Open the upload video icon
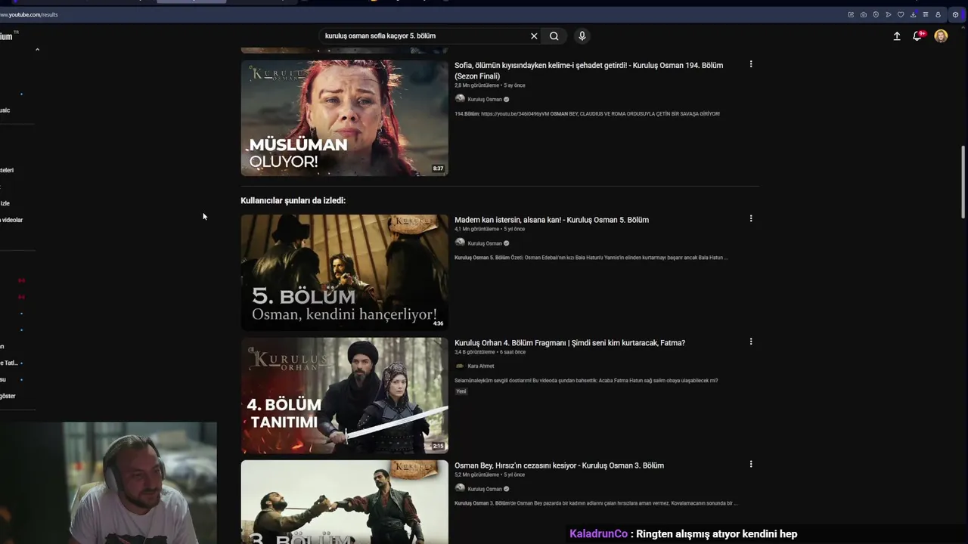The width and height of the screenshot is (968, 544). 897,36
